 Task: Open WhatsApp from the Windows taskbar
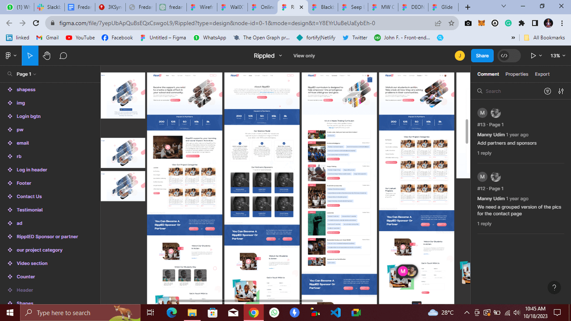[275, 312]
